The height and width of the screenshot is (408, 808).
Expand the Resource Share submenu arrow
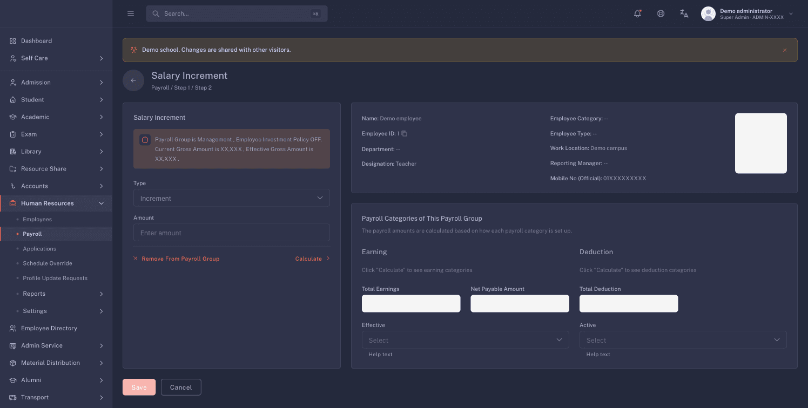[x=101, y=169]
